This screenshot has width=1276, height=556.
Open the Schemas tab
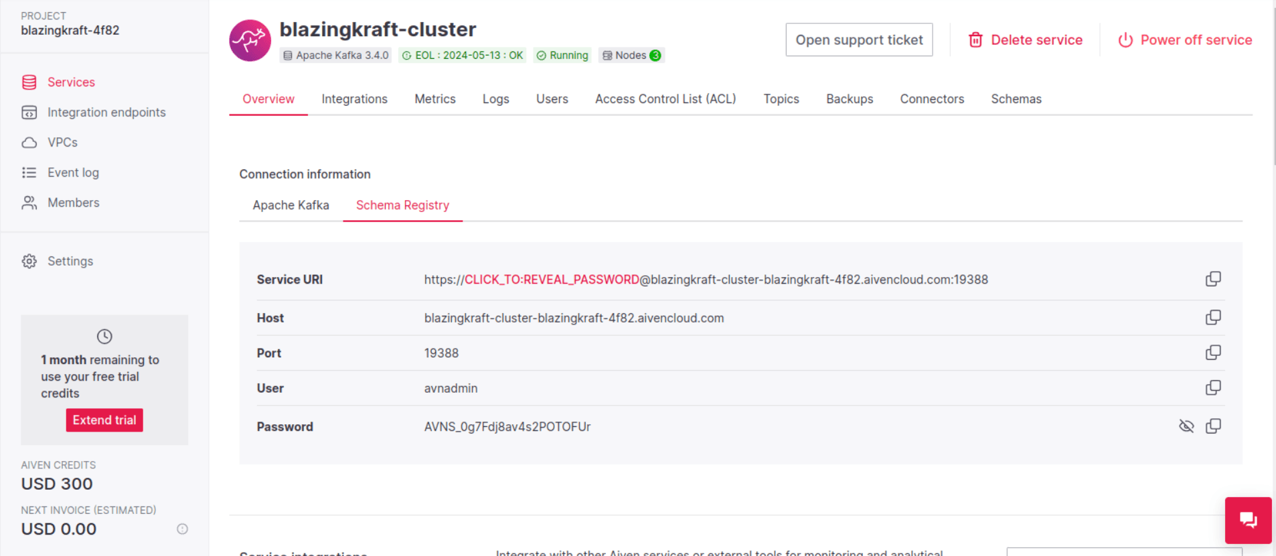click(1016, 99)
